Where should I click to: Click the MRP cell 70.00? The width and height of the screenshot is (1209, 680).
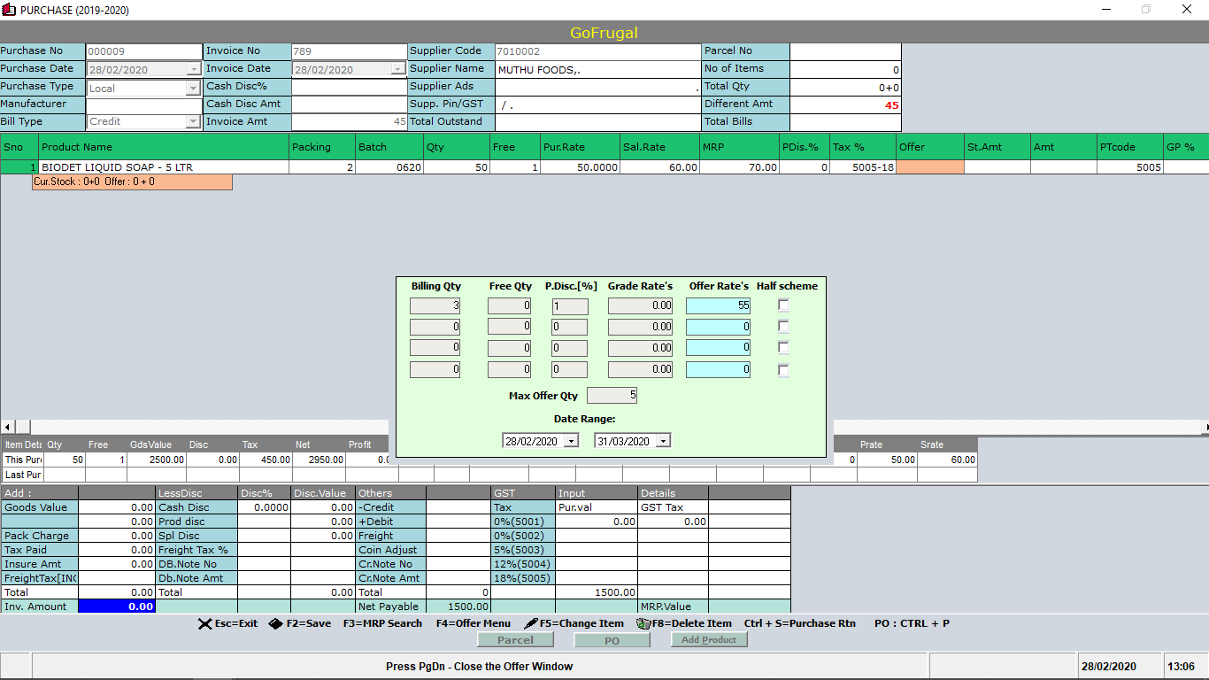click(x=739, y=167)
